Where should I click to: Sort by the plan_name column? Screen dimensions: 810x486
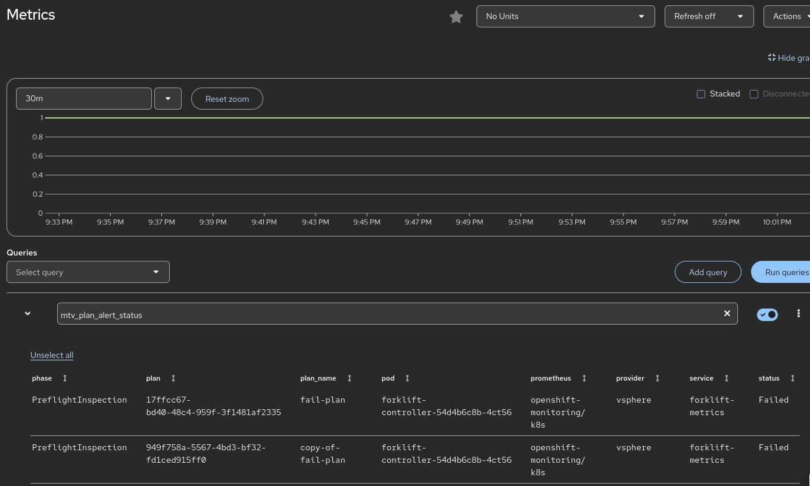pos(350,378)
